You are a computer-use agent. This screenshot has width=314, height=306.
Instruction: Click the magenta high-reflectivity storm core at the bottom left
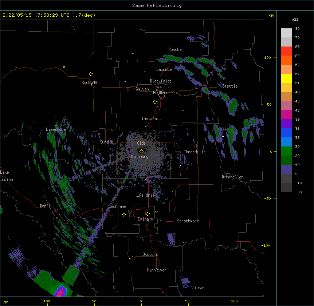61,292
